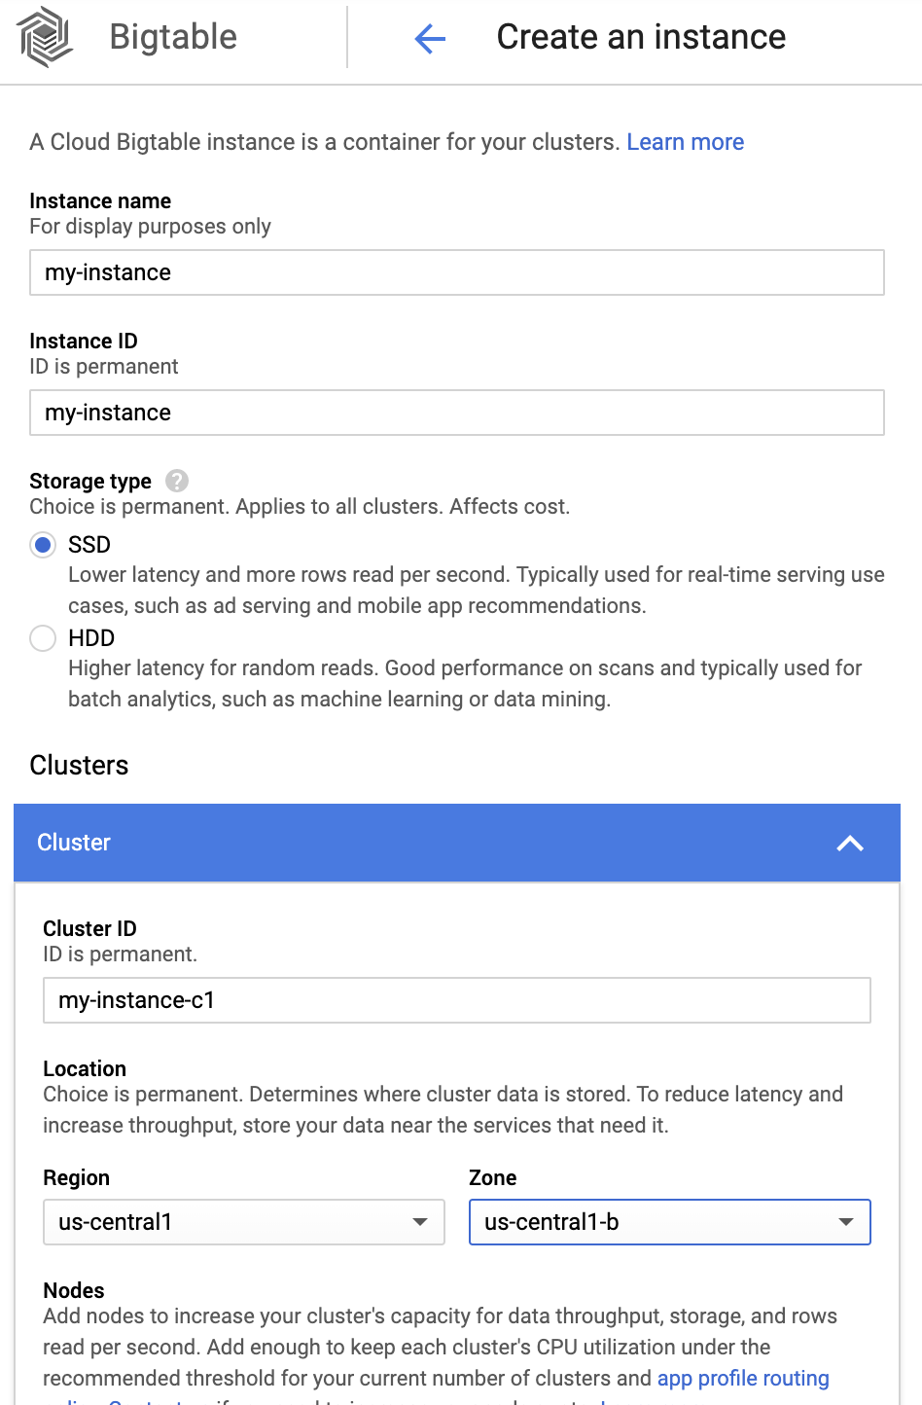Click the arrow icon inside the Zone selector
922x1405 pixels.
845,1222
